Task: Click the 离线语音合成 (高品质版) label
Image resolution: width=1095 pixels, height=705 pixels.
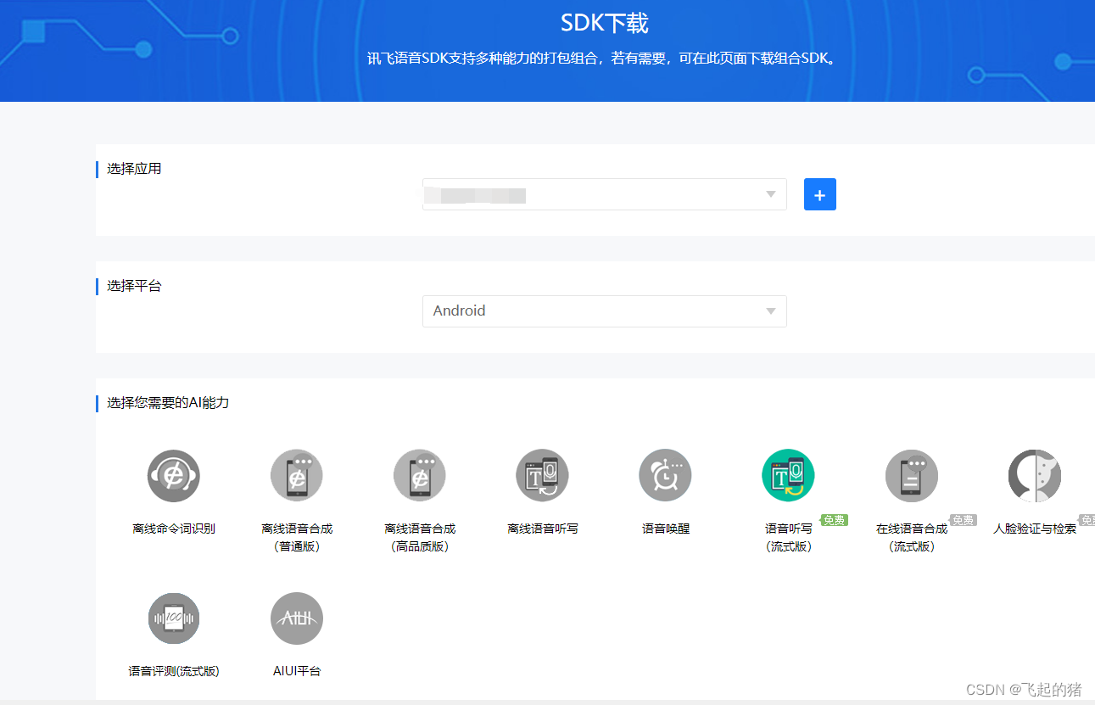Action: click(420, 538)
